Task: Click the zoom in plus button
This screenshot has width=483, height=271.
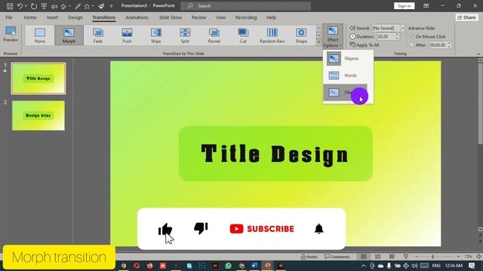Action: pyautogui.click(x=458, y=257)
